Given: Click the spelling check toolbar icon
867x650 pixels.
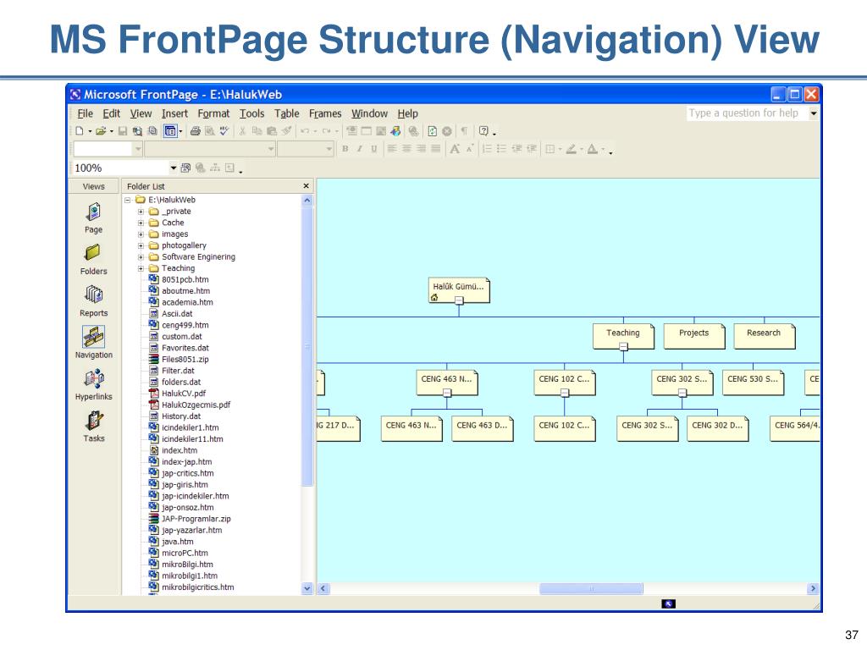Looking at the screenshot, I should tap(224, 131).
